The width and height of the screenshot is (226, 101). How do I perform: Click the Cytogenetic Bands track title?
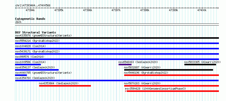[x=30, y=19]
